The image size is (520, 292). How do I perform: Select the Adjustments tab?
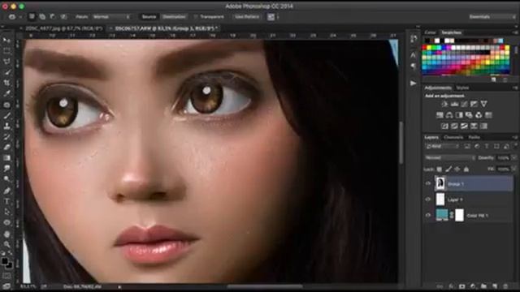pos(438,88)
